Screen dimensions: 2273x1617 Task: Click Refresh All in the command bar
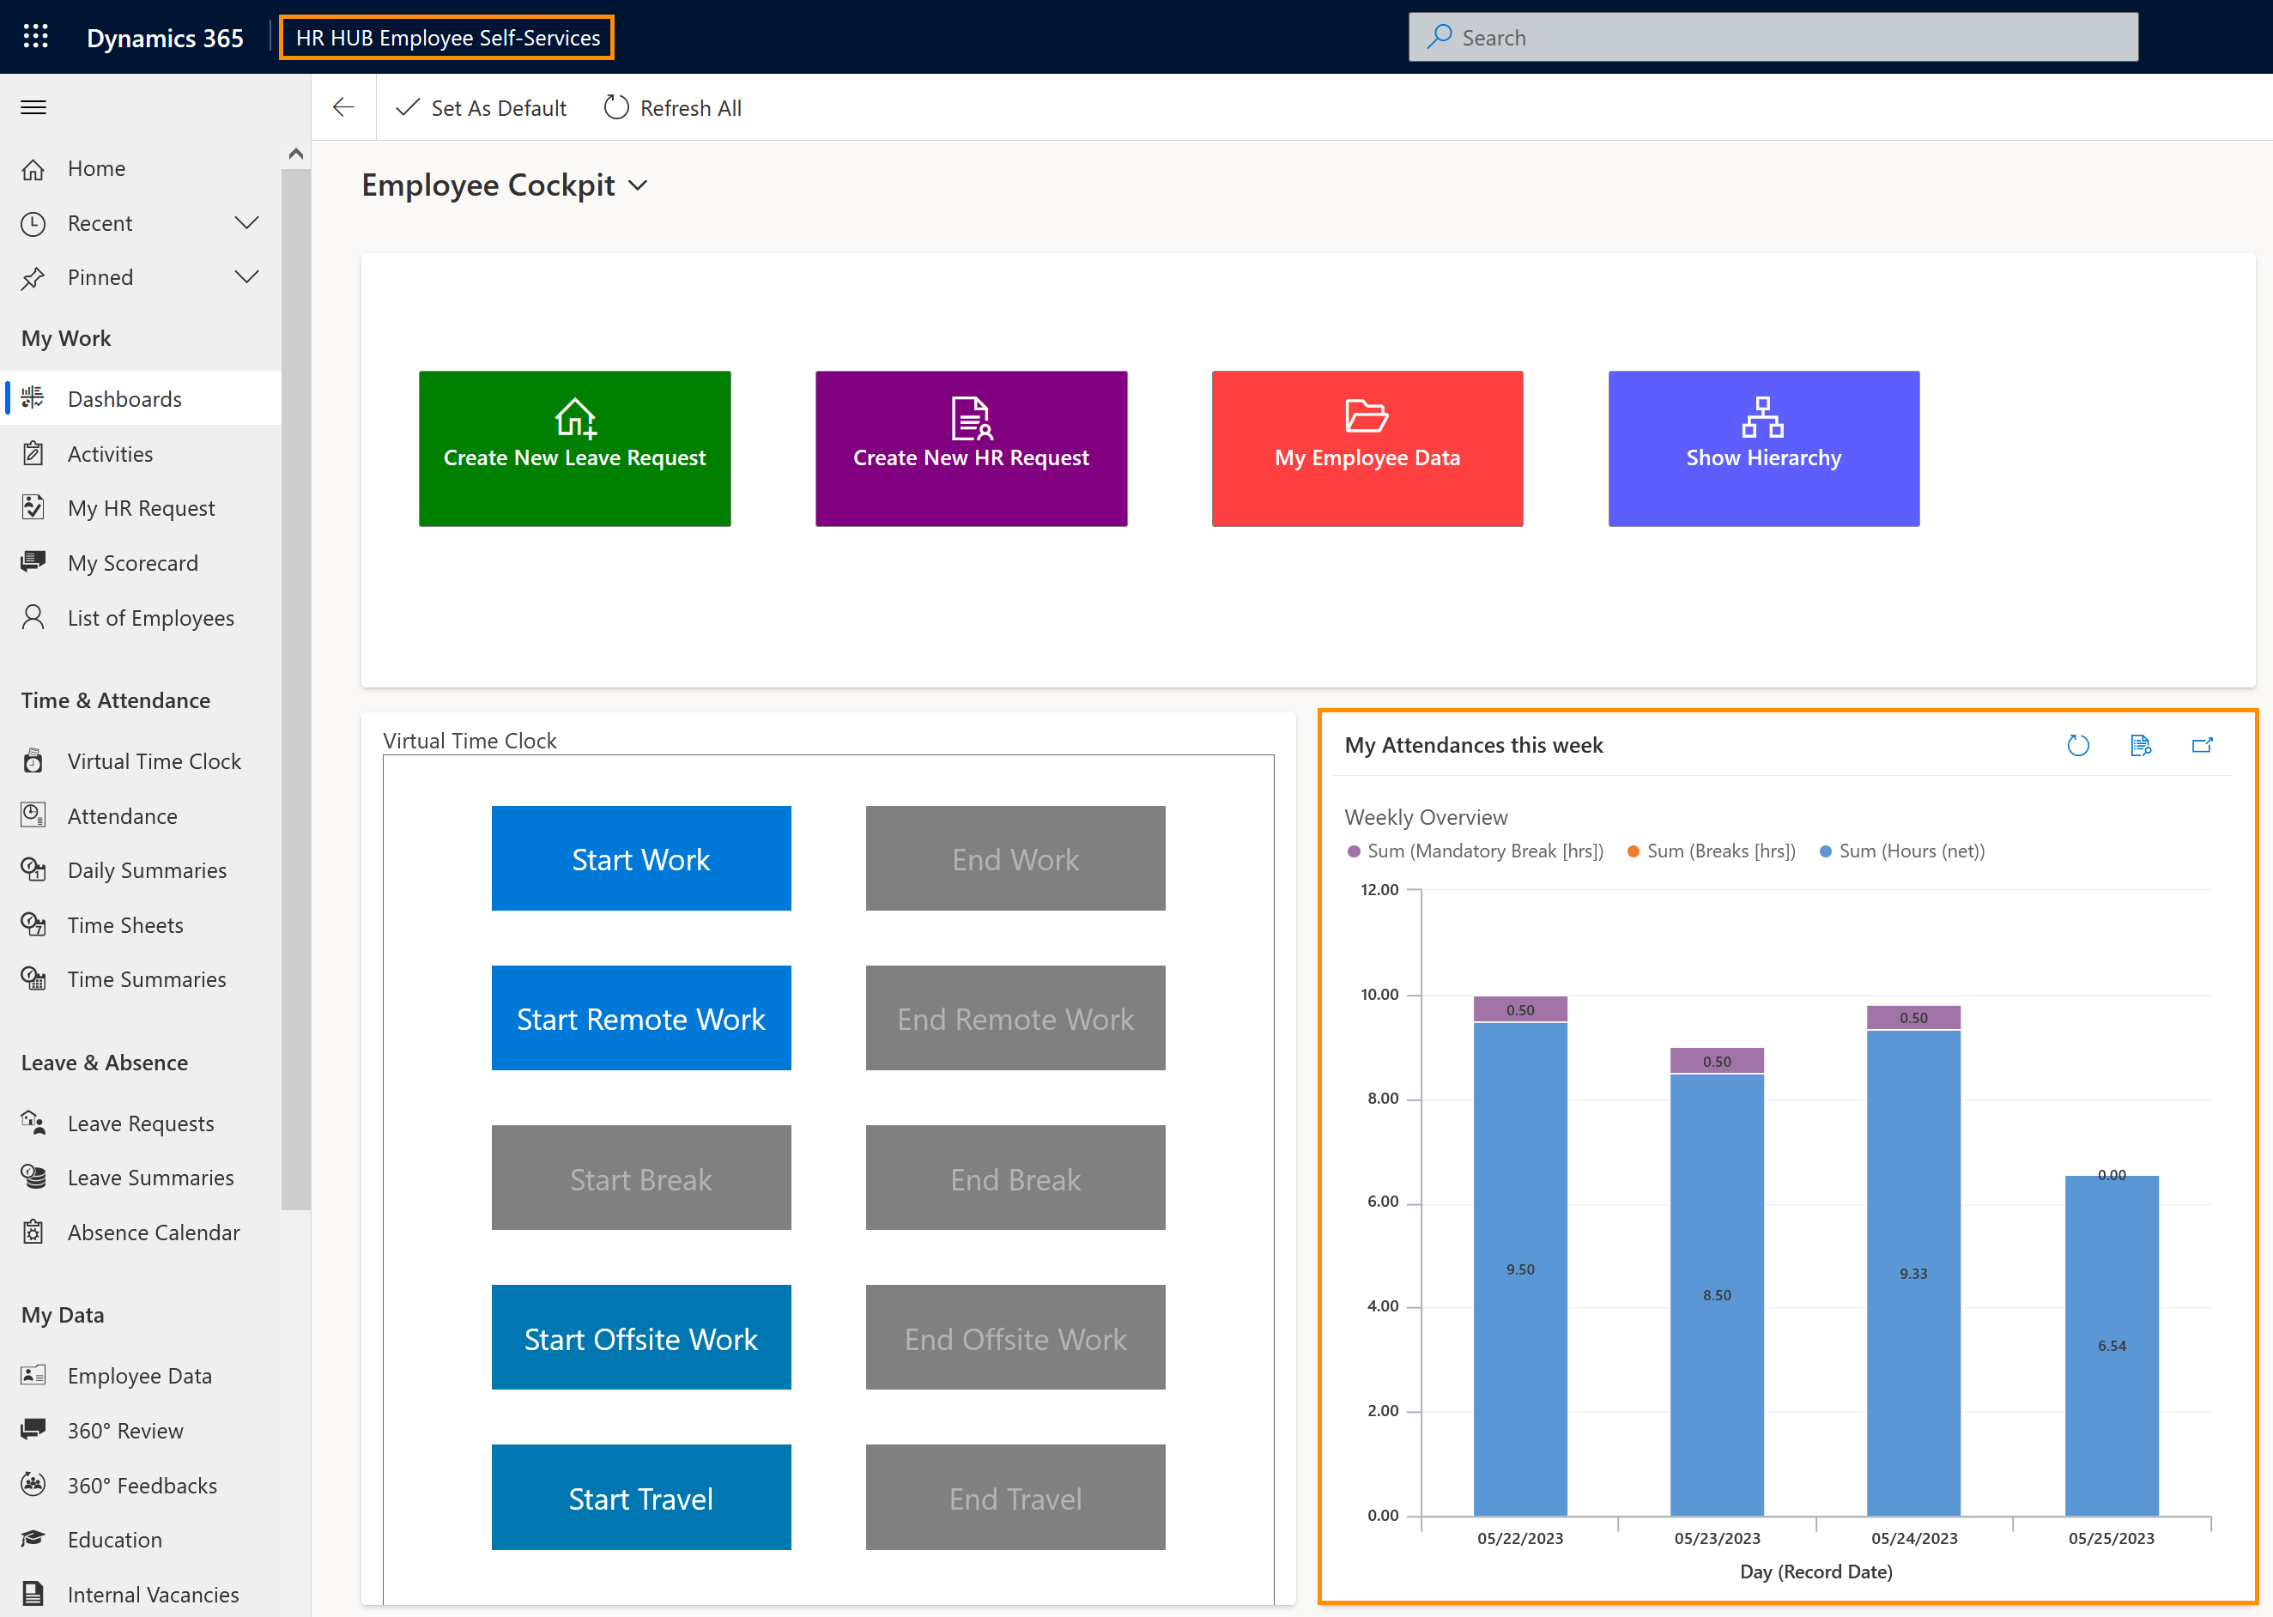673,107
